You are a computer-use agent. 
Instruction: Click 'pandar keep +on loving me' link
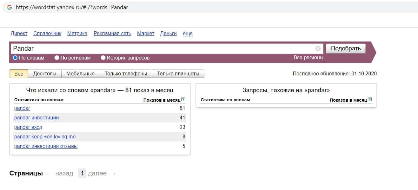tap(45, 136)
